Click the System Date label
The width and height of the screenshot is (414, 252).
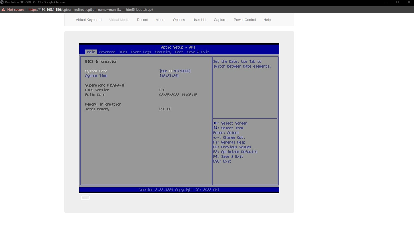(x=96, y=71)
